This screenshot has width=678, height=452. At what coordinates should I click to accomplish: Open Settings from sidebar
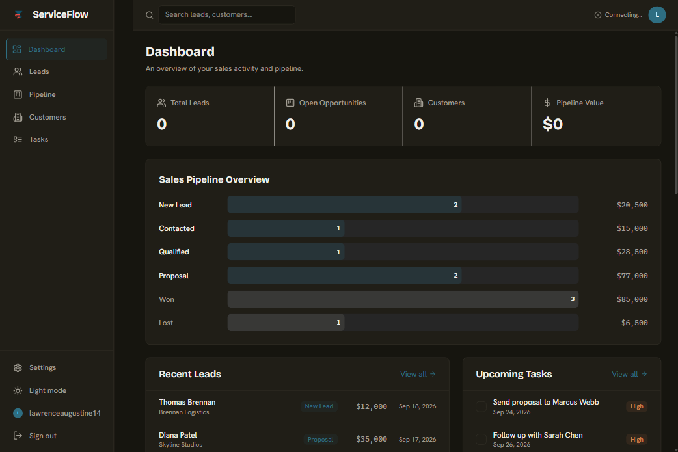tap(57, 367)
